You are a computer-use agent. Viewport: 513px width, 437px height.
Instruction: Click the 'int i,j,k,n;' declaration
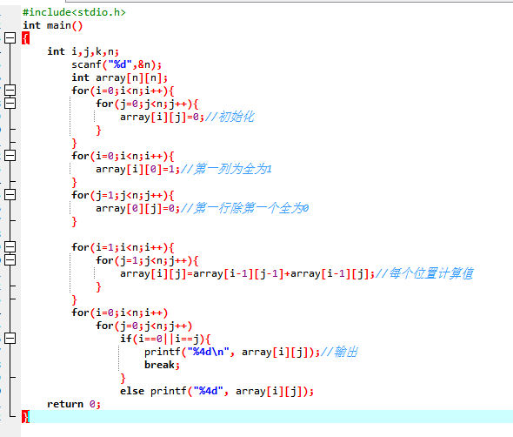[x=83, y=51]
